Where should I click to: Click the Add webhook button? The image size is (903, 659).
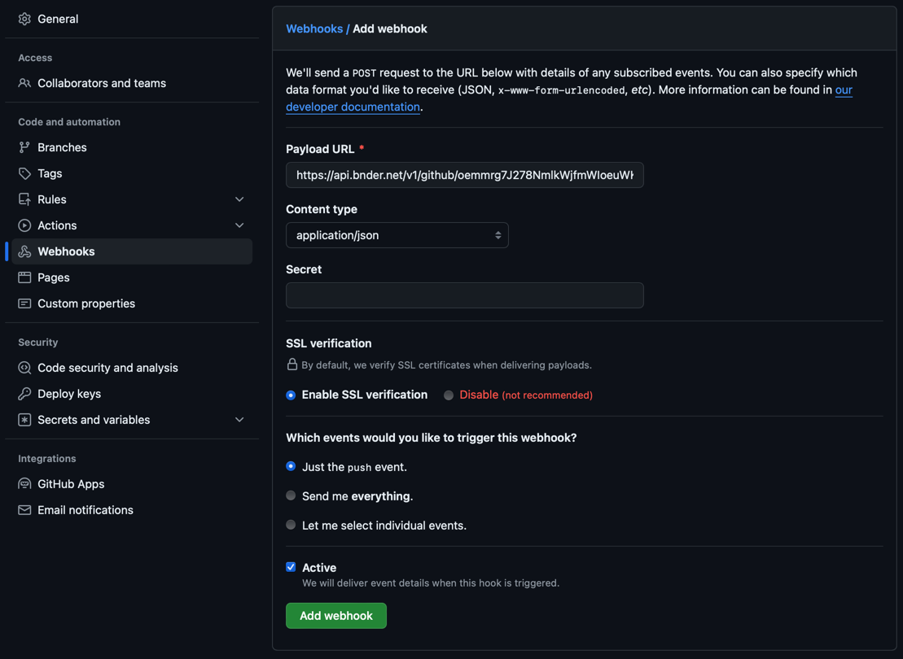[x=336, y=616]
